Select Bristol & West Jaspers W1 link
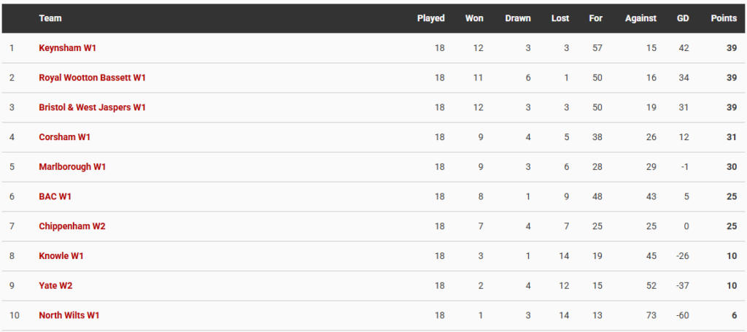This screenshot has width=747, height=332. point(93,107)
